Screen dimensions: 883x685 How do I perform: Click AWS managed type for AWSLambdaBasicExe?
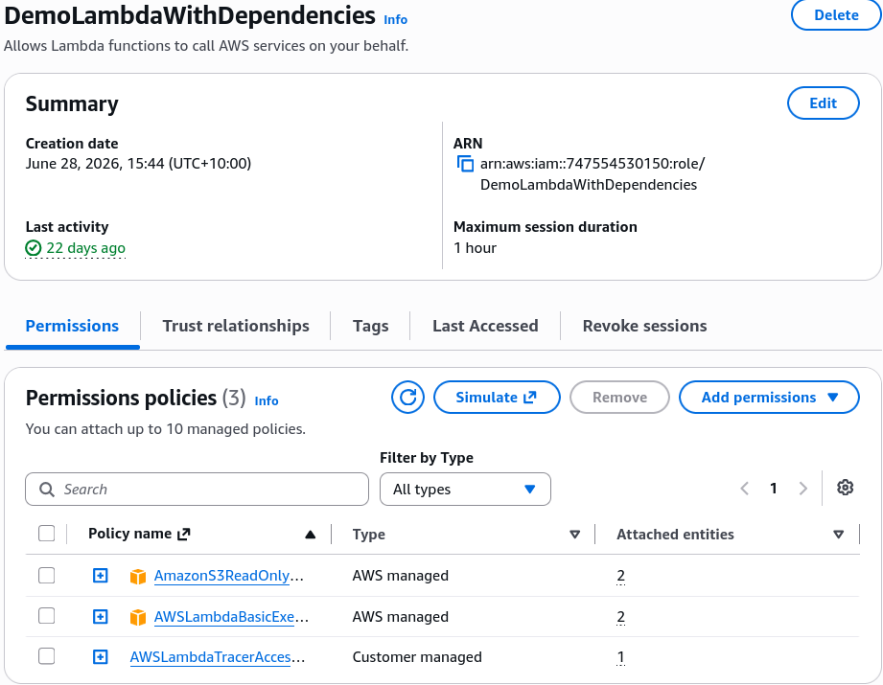pyautogui.click(x=401, y=617)
